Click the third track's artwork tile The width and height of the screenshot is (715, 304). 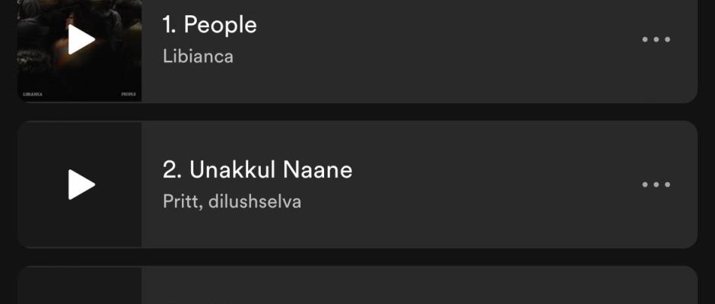coord(80,287)
